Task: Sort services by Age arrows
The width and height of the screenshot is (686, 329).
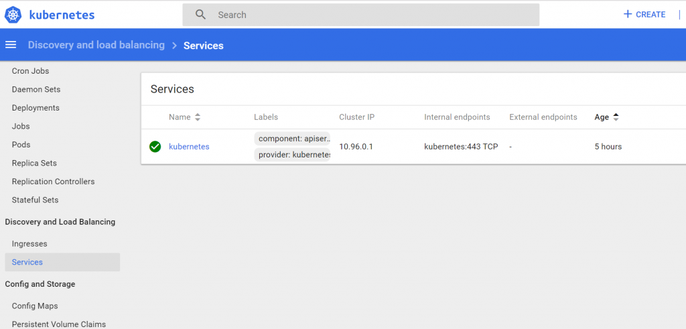Action: pyautogui.click(x=616, y=117)
